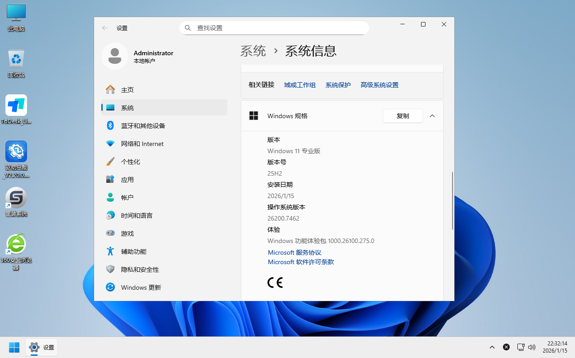The width and height of the screenshot is (575, 358).
Task: Click the Privacy and security shield icon
Action: click(110, 270)
